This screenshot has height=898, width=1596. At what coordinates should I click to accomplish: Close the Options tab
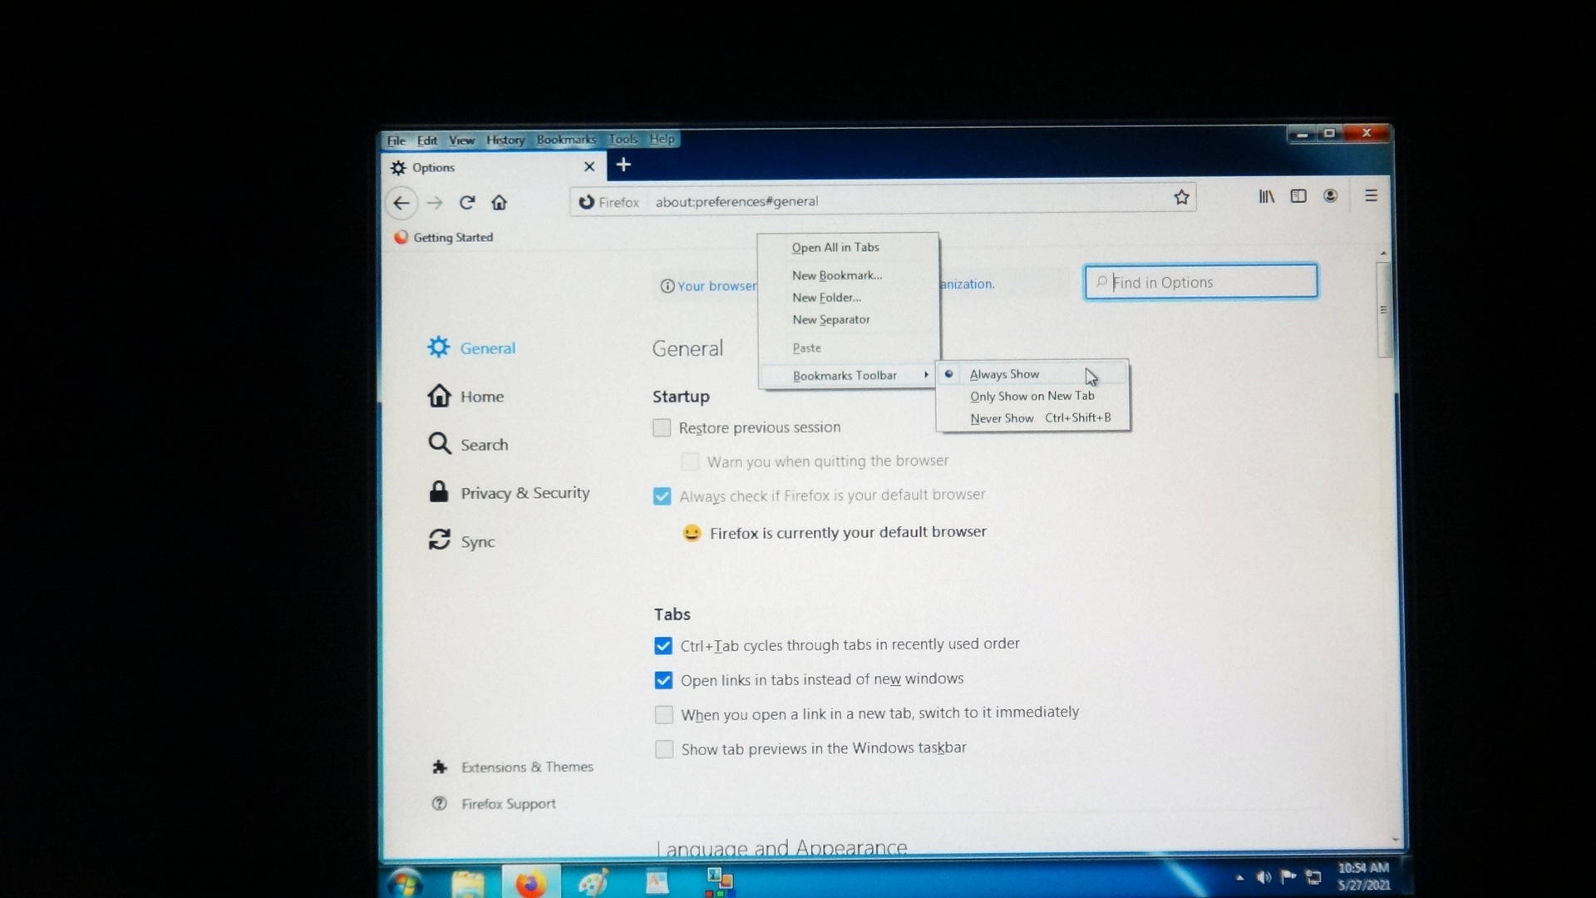click(x=589, y=166)
